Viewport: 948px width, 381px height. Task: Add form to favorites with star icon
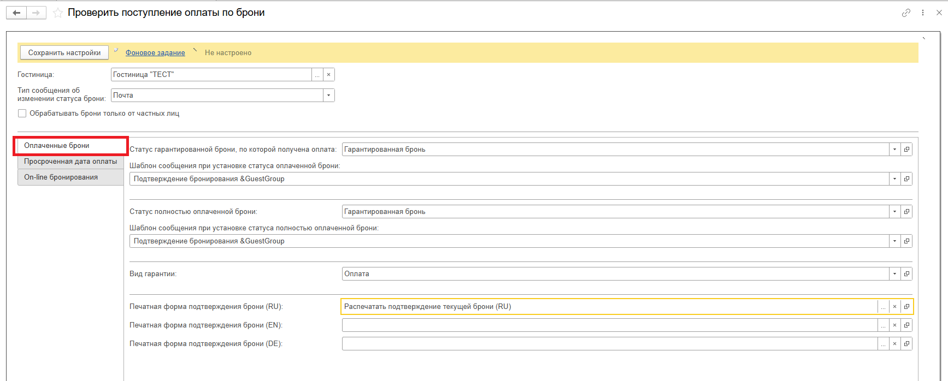pyautogui.click(x=58, y=13)
